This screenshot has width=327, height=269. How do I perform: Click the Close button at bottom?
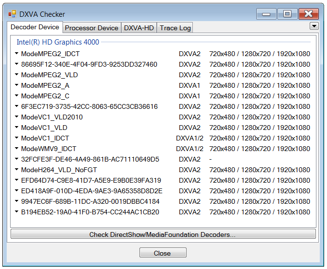coord(163,253)
